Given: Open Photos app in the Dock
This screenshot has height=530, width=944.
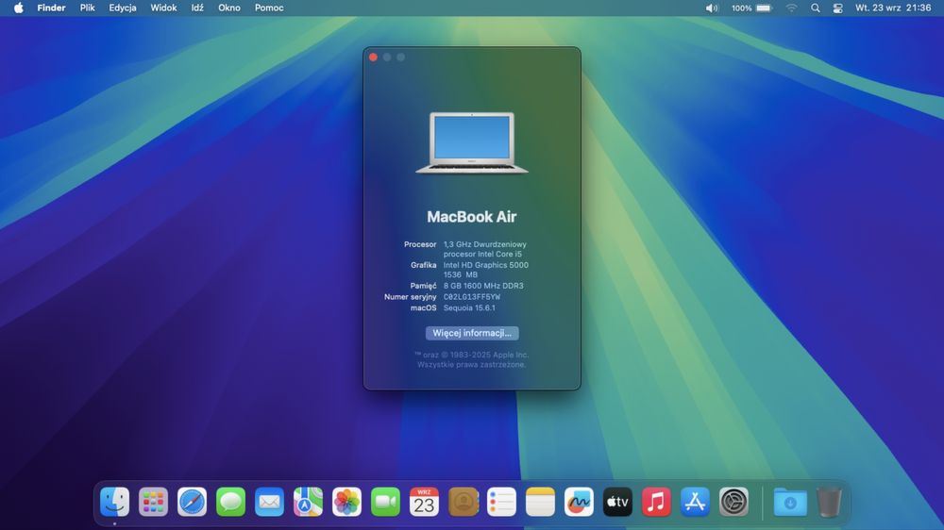Looking at the screenshot, I should (346, 502).
